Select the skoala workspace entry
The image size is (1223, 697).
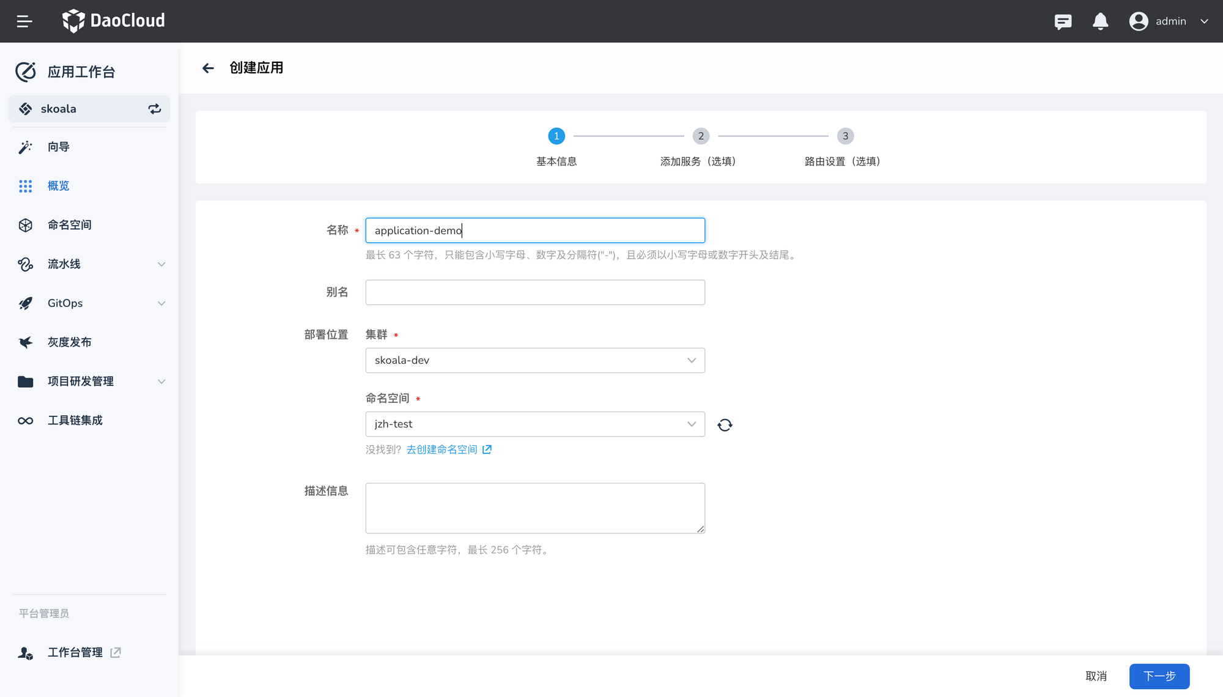(89, 109)
